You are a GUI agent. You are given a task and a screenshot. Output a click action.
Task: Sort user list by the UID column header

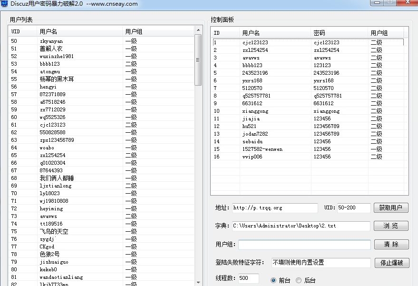(22, 31)
